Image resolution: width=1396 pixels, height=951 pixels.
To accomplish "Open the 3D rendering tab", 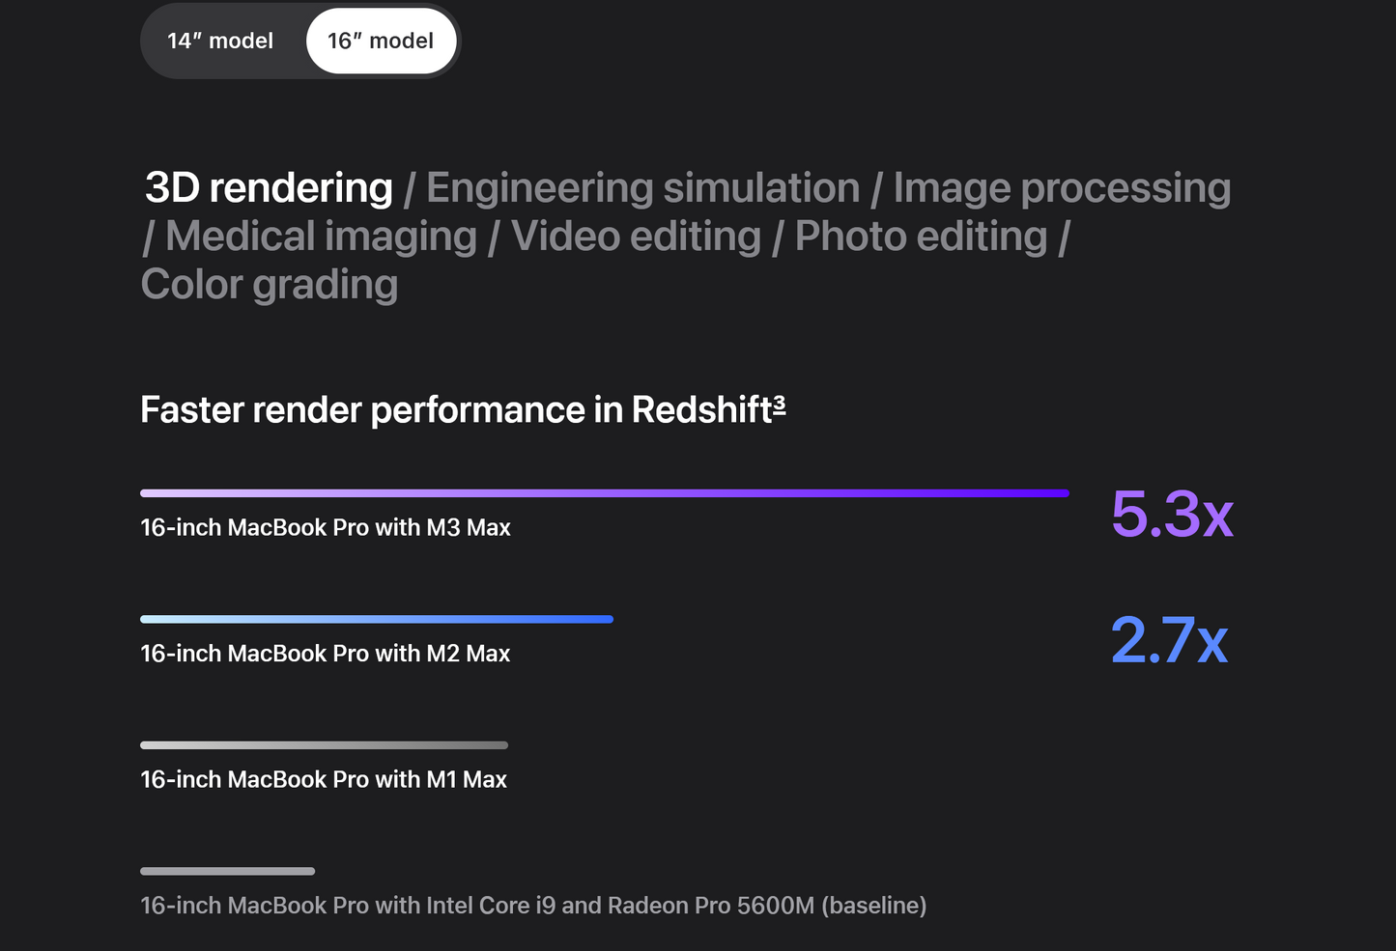I will [x=269, y=188].
